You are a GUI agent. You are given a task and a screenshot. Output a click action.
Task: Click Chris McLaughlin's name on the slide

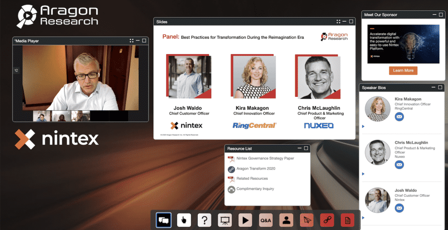[x=319, y=108]
